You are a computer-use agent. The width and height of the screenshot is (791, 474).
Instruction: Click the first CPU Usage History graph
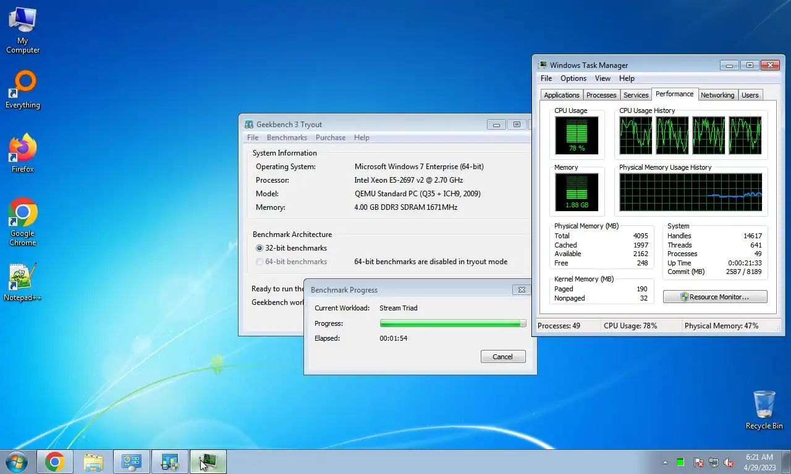(636, 135)
